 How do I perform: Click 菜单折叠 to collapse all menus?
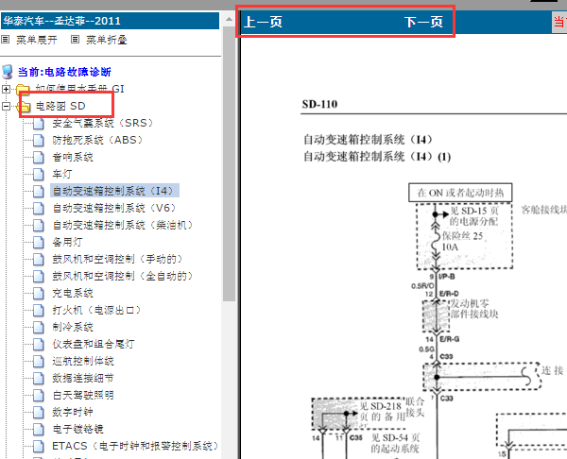106,40
